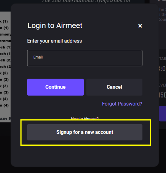Close the Login to Airmeet dialog
This screenshot has width=166, height=173.
[140, 26]
